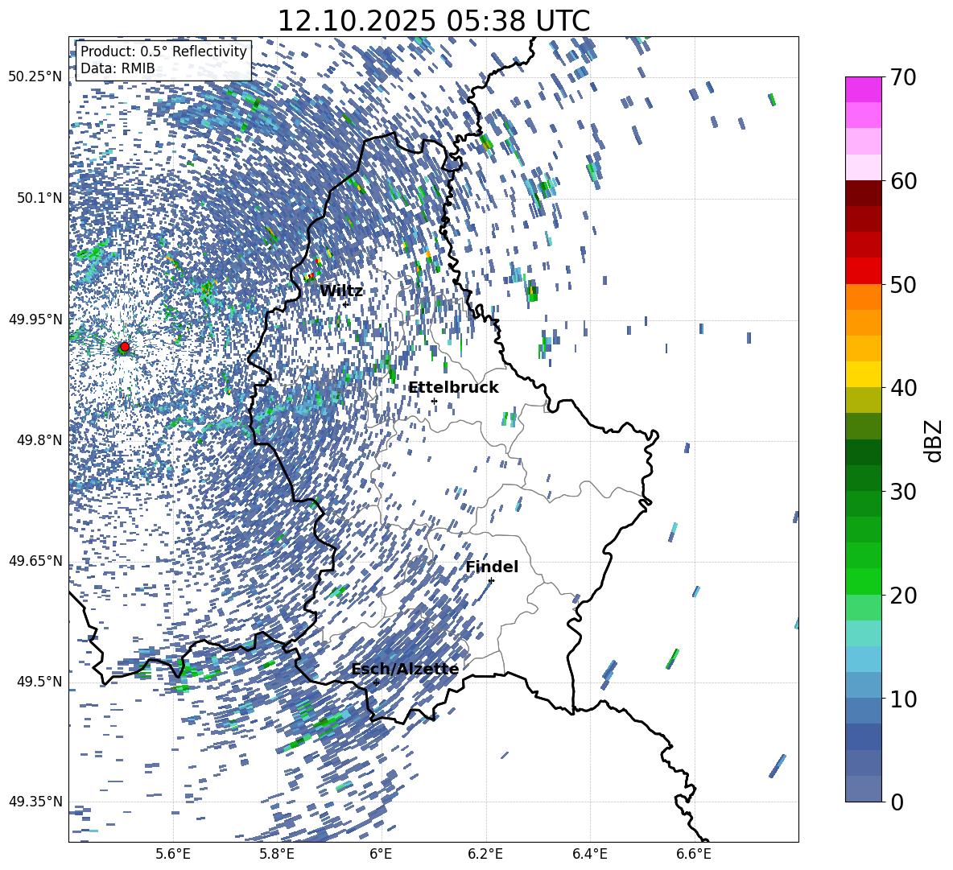The image size is (953, 870).
Task: Click the colorbar tick label 50
Action: (903, 284)
